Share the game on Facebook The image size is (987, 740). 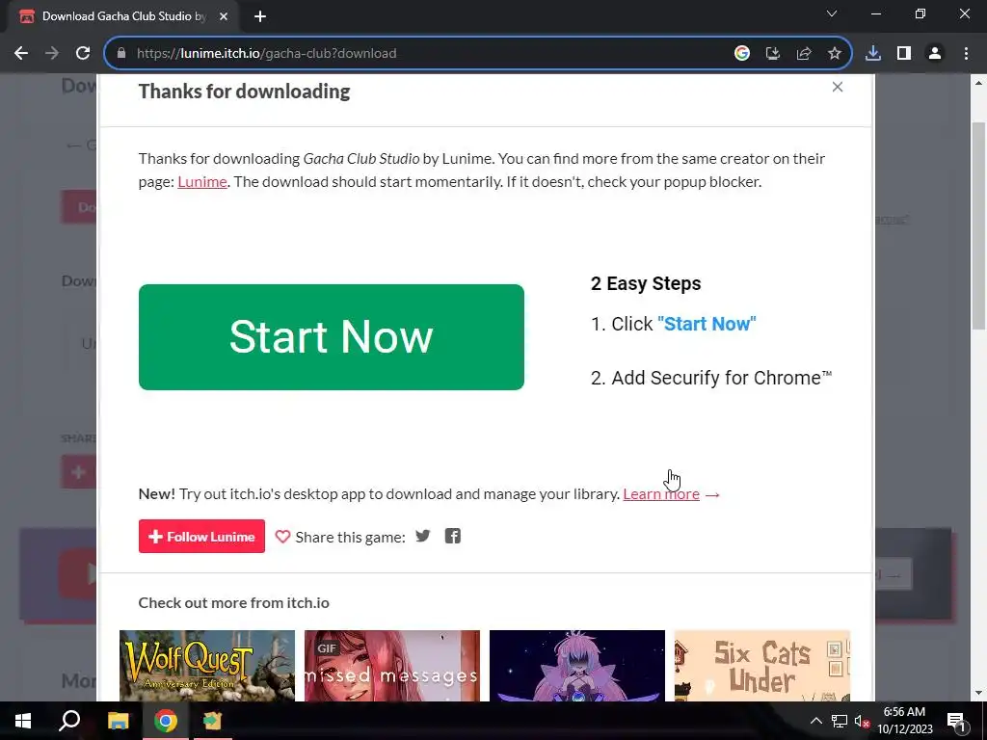tap(453, 536)
